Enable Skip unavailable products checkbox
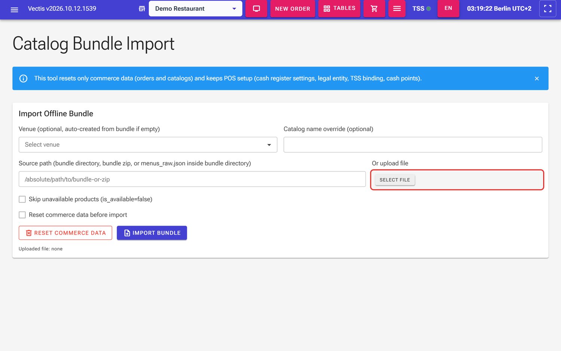The width and height of the screenshot is (561, 351). point(22,199)
